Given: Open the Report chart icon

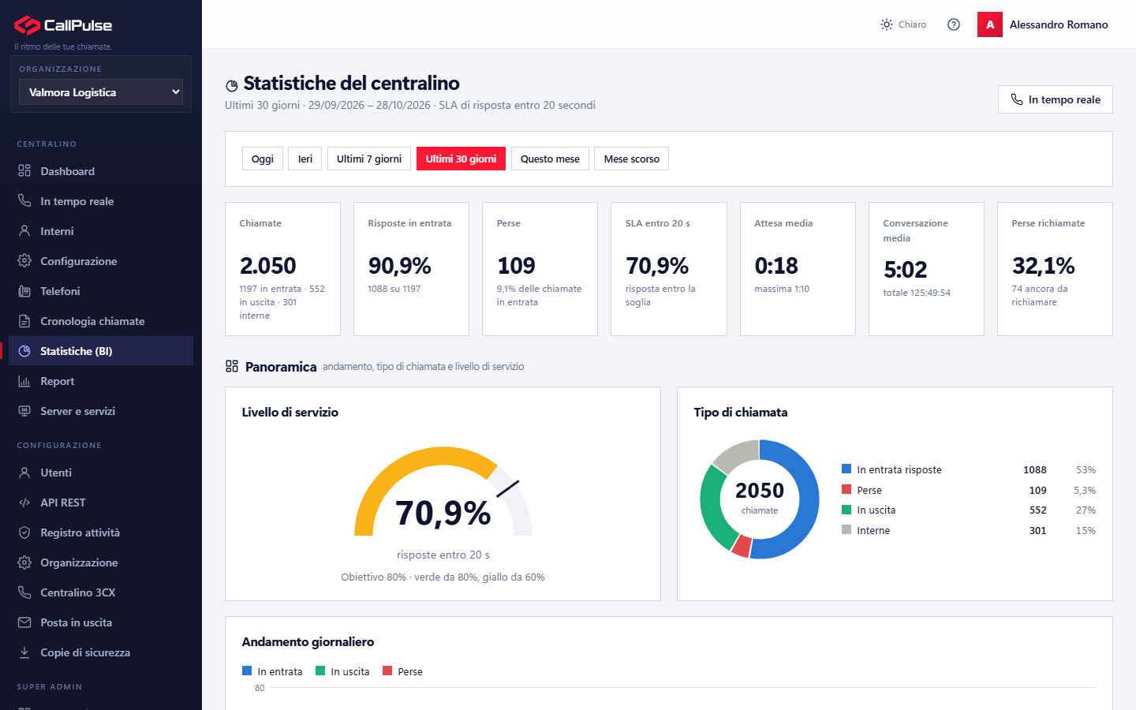Looking at the screenshot, I should pyautogui.click(x=24, y=381).
